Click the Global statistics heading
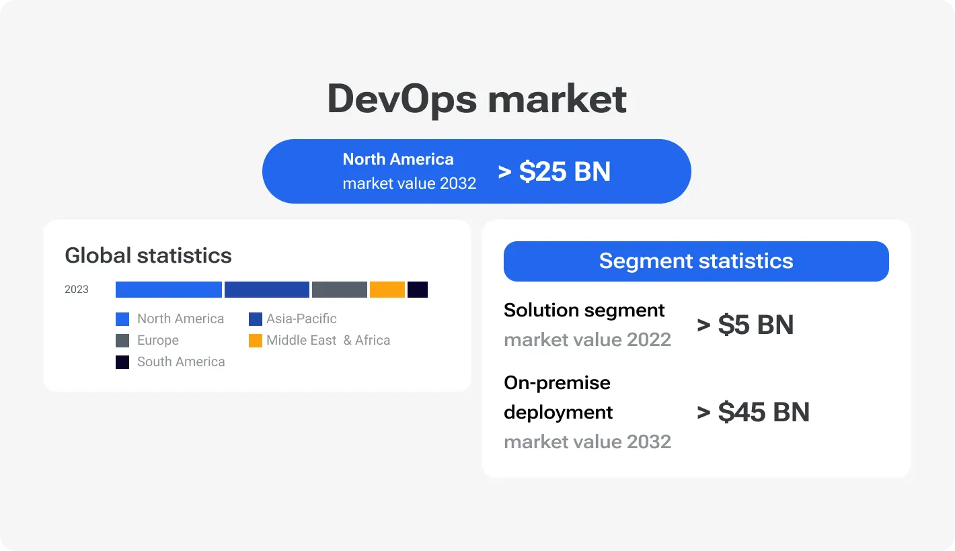Viewport: 955px width, 551px height. click(x=148, y=255)
